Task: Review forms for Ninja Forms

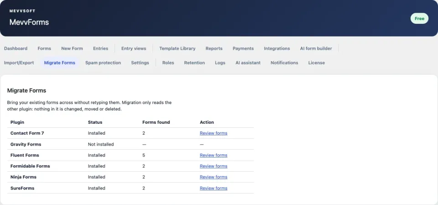Action: point(214,177)
